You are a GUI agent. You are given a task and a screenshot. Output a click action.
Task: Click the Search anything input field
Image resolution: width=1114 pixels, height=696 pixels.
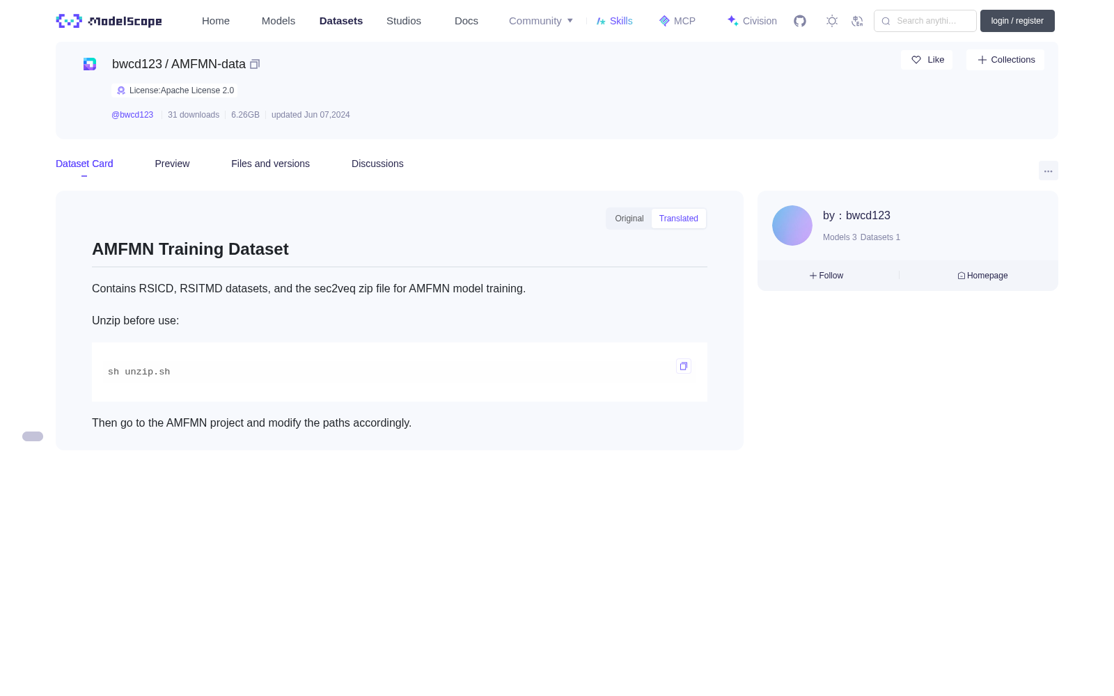tap(925, 21)
